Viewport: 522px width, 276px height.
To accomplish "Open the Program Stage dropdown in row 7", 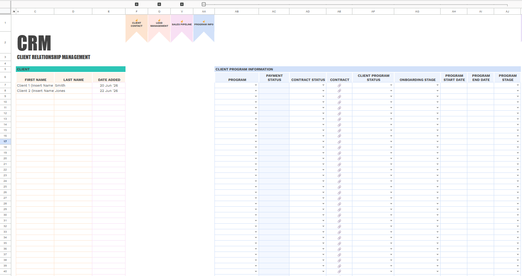I will (518, 85).
